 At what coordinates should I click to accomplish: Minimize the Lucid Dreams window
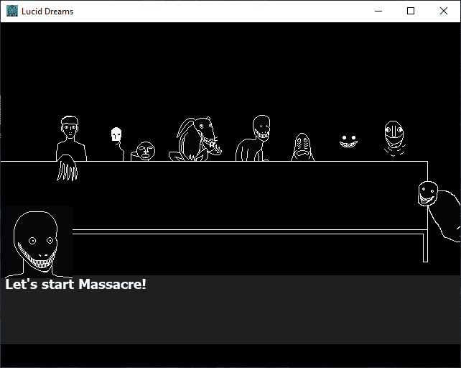pos(378,11)
